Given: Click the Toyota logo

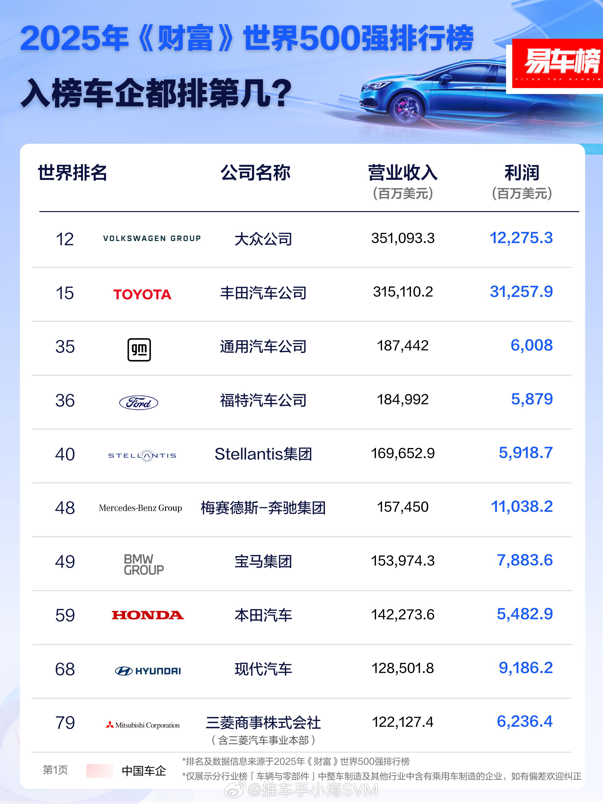Looking at the screenshot, I should tap(142, 294).
